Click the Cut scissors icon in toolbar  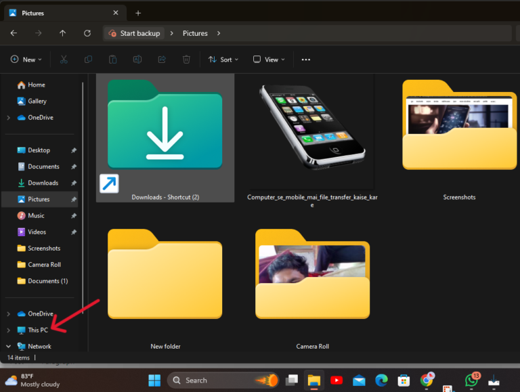(64, 60)
